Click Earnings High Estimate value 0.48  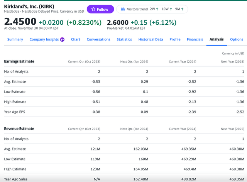click(x=144, y=102)
